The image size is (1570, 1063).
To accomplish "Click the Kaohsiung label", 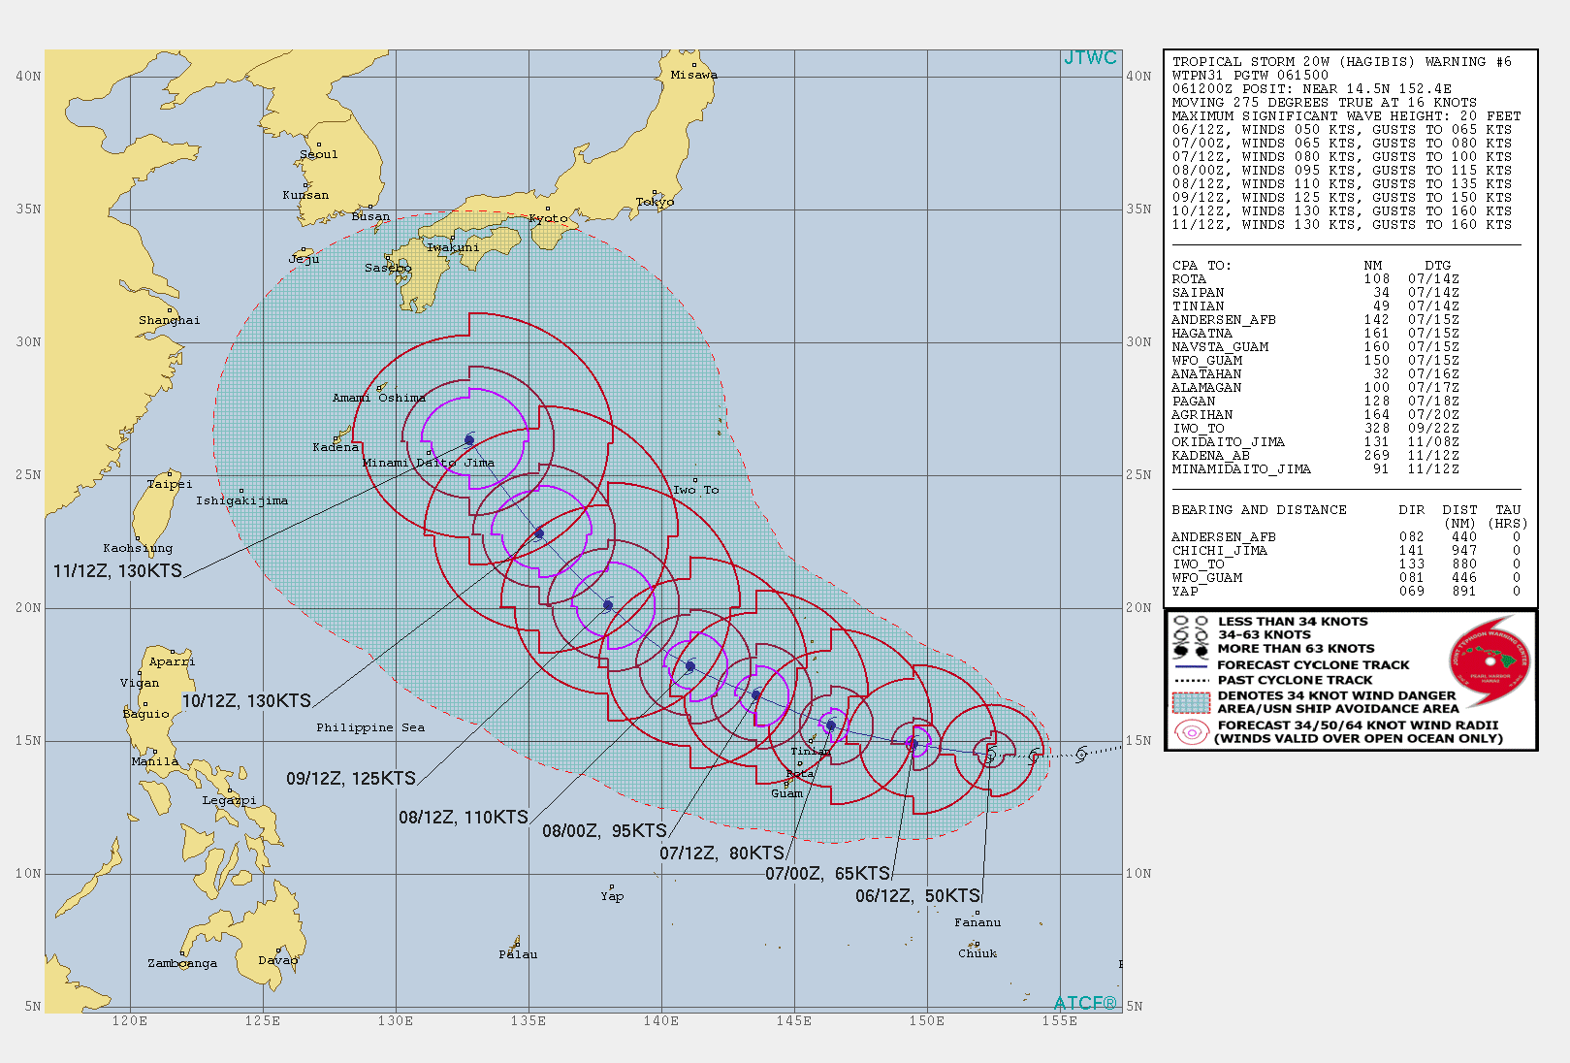I will pos(138,548).
